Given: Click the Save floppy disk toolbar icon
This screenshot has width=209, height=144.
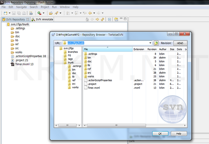Looking at the screenshot, I should [14, 13].
